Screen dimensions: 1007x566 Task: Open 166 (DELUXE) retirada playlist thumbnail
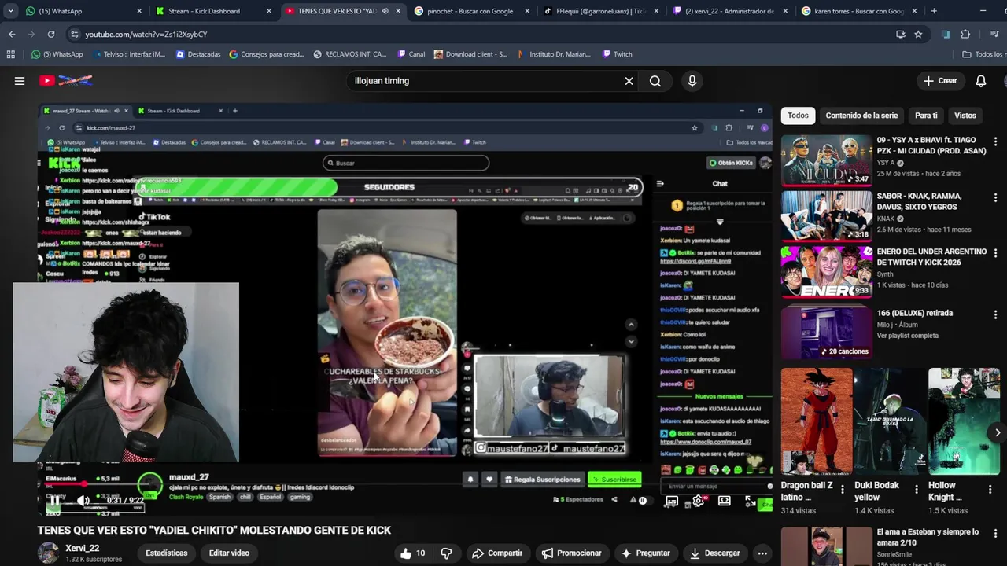click(826, 332)
